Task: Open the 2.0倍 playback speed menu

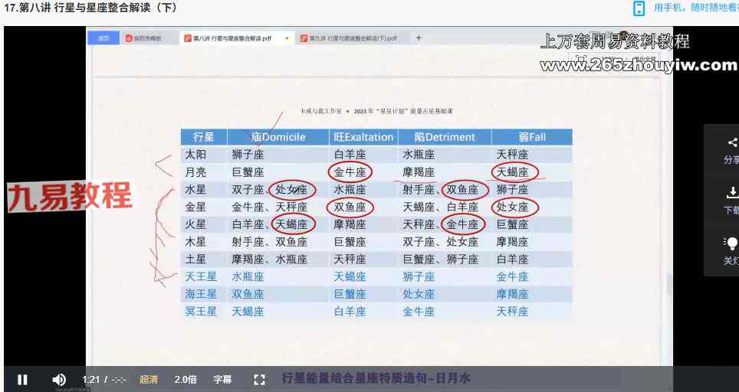Action: click(186, 379)
